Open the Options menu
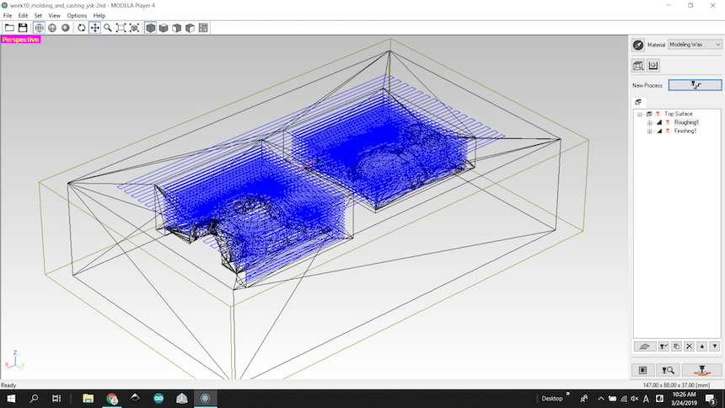 76,15
